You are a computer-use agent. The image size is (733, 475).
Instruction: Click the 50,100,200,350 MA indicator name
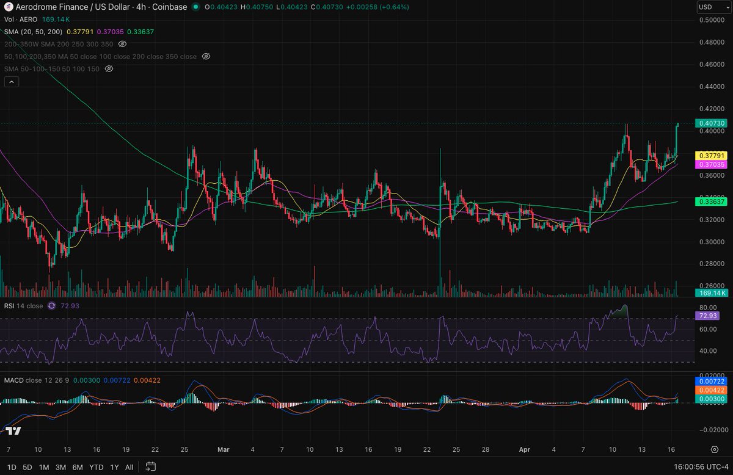click(x=101, y=56)
